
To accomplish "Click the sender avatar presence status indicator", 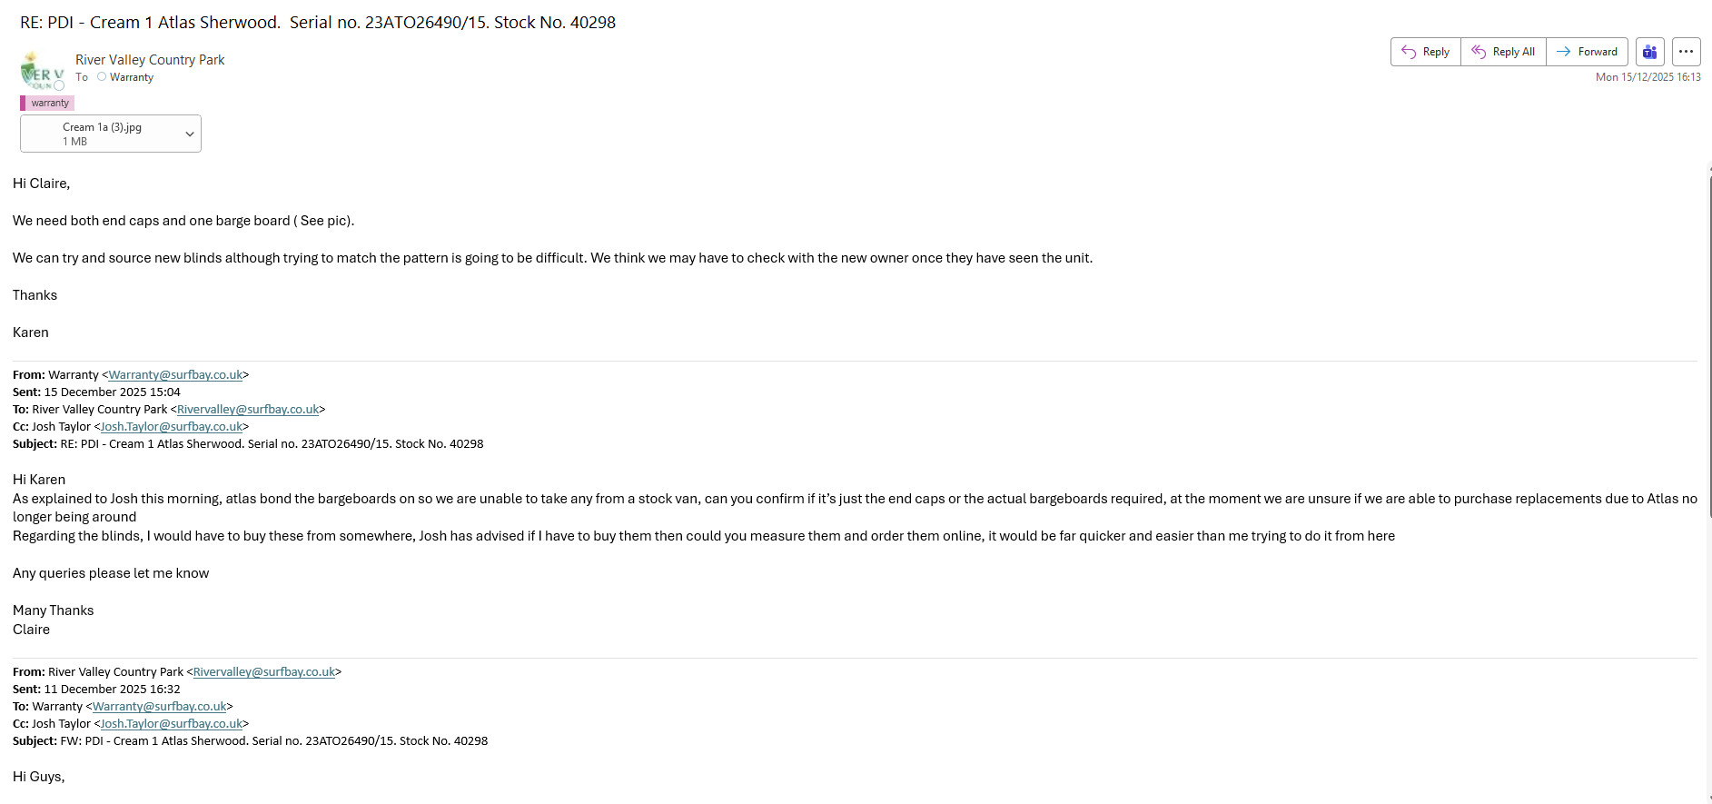I will pos(59,85).
